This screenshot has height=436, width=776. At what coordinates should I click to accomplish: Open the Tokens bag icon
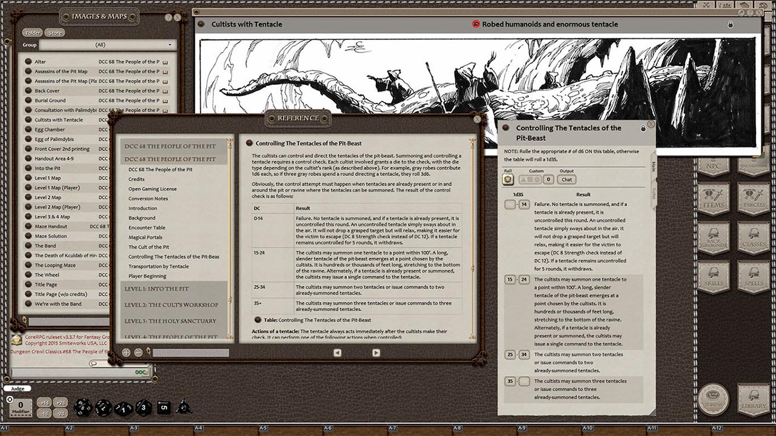(x=714, y=400)
